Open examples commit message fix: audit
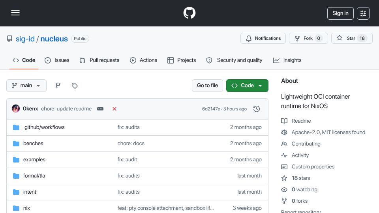The width and height of the screenshot is (379, 213). [127, 160]
